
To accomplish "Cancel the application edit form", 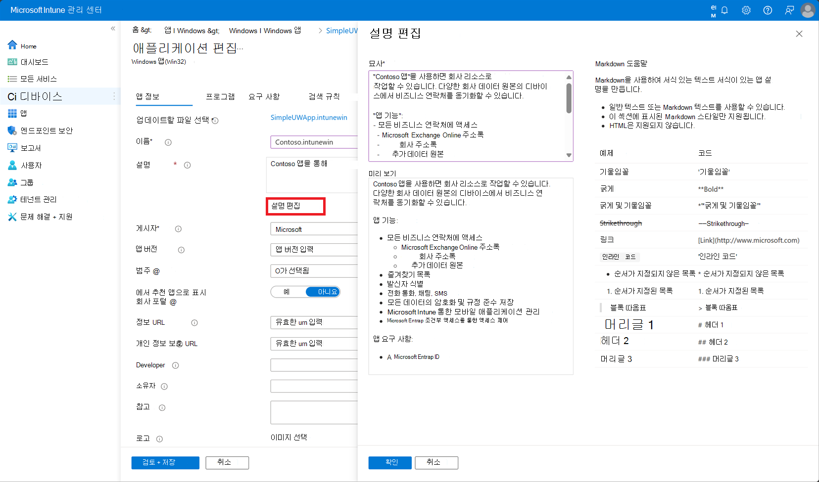I will 227,463.
